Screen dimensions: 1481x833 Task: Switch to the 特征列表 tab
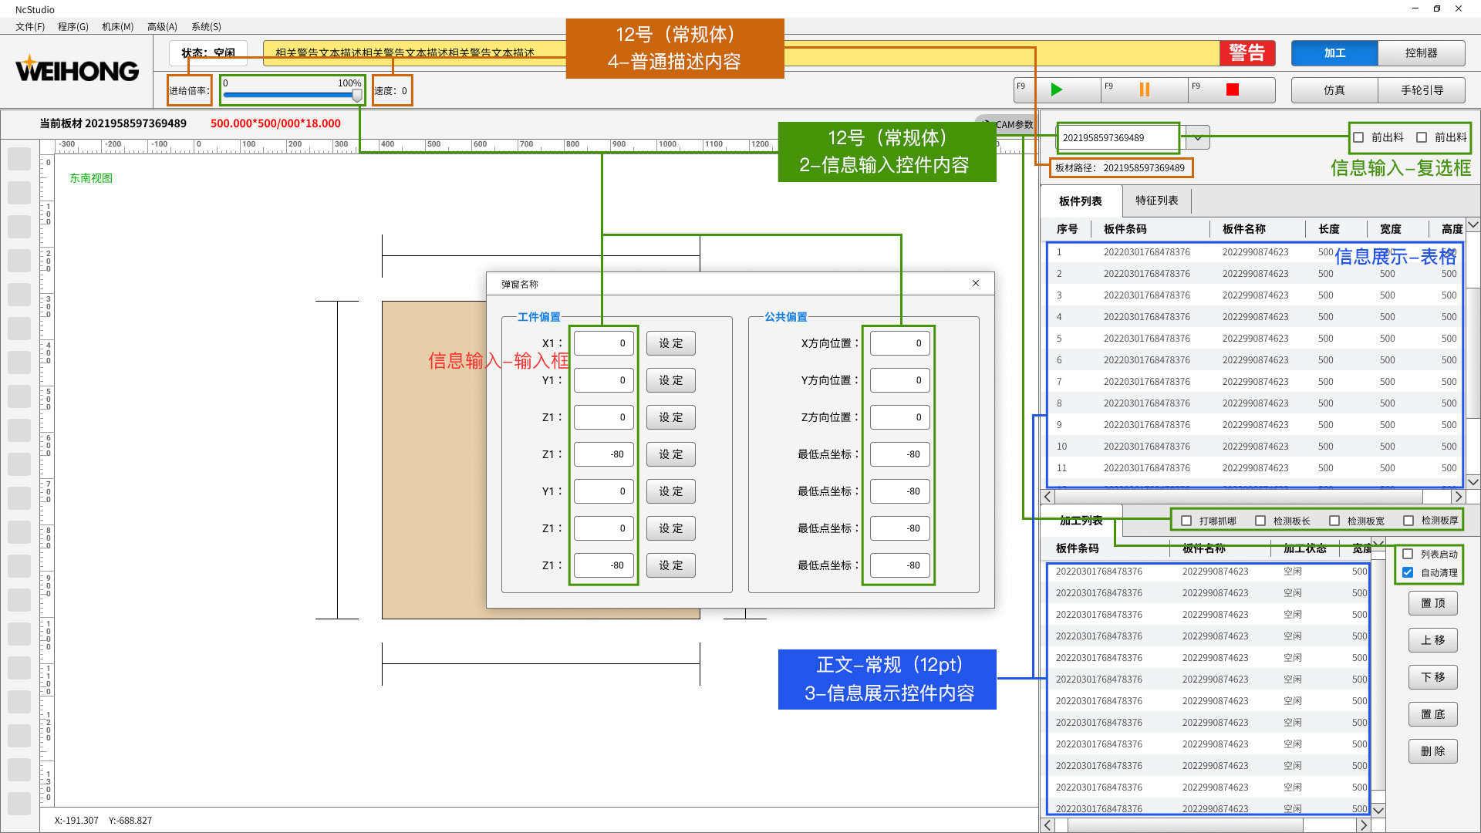click(1156, 201)
